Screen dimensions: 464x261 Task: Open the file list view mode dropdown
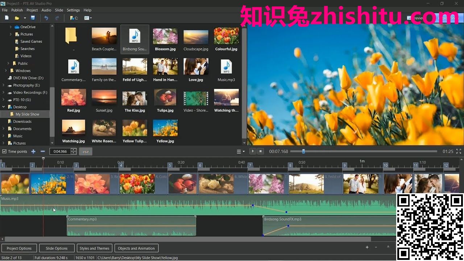click(88, 18)
